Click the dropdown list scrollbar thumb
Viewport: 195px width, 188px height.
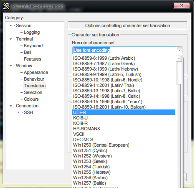point(178,136)
